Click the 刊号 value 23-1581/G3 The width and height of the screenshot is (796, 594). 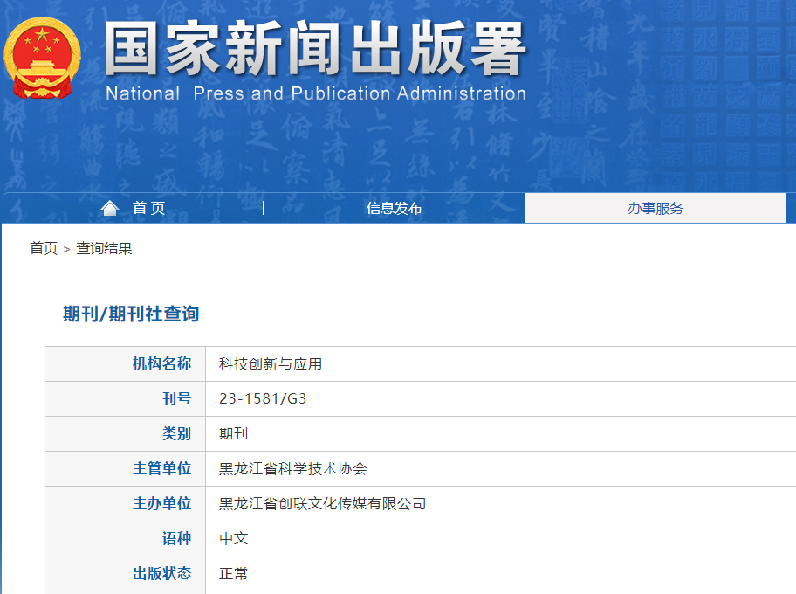point(263,399)
